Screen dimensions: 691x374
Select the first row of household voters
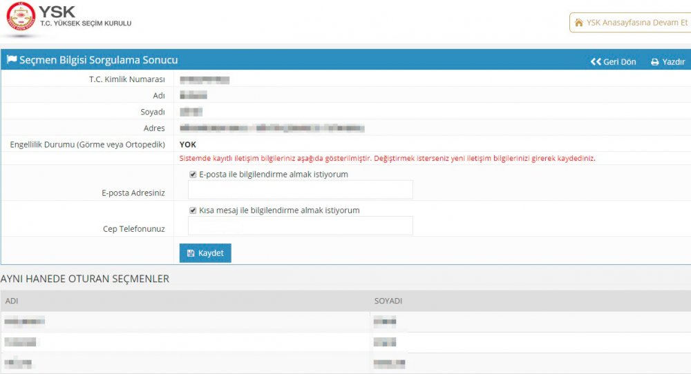coord(187,321)
